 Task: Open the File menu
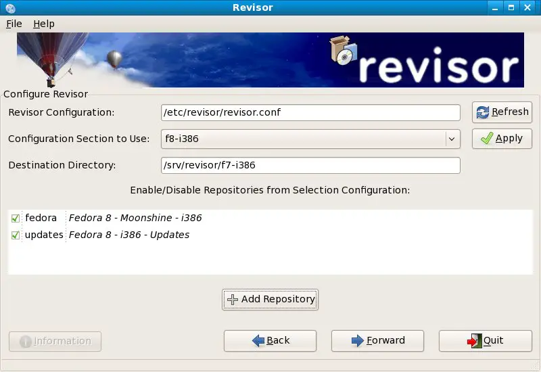(x=14, y=24)
